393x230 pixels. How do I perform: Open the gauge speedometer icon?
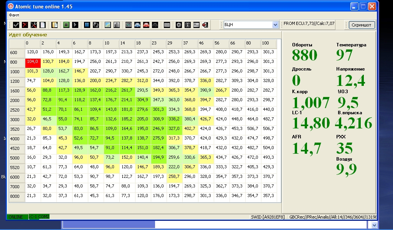coord(155,25)
